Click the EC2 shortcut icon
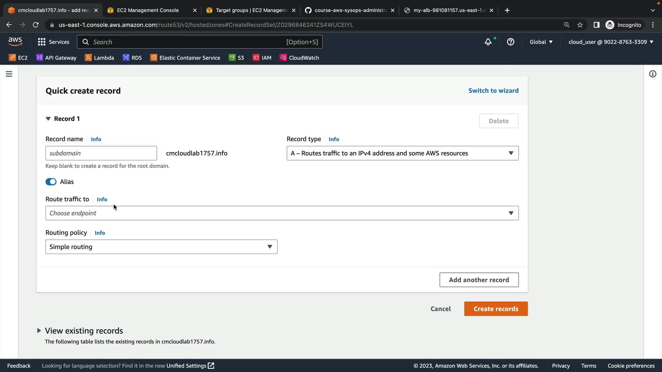Viewport: 662px width, 372px height. point(12,58)
